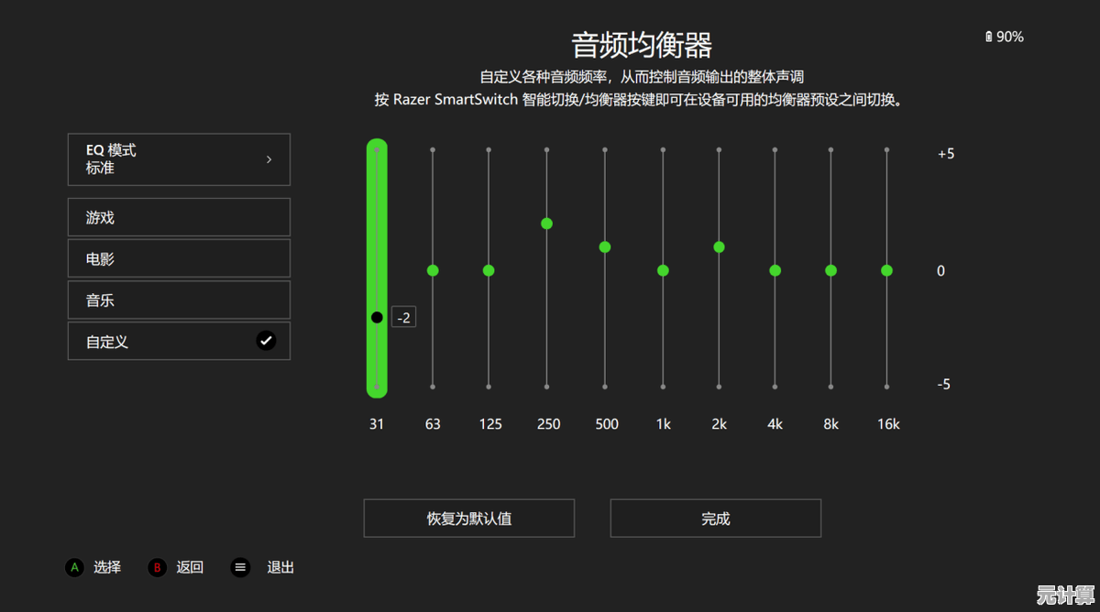
Task: Click the 8k frequency label
Action: [x=831, y=424]
